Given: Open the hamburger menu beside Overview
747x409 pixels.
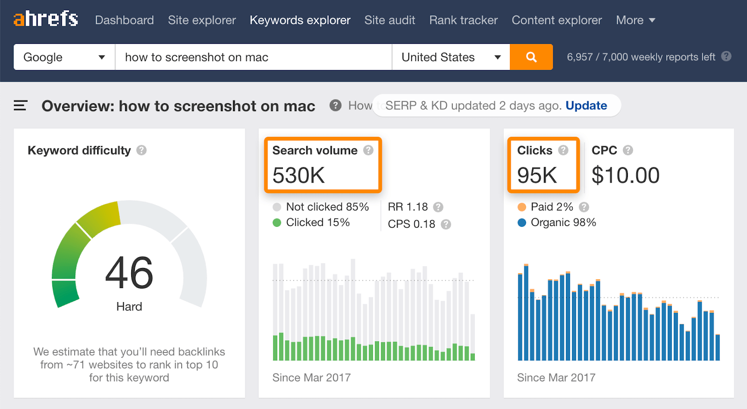Looking at the screenshot, I should [x=21, y=106].
